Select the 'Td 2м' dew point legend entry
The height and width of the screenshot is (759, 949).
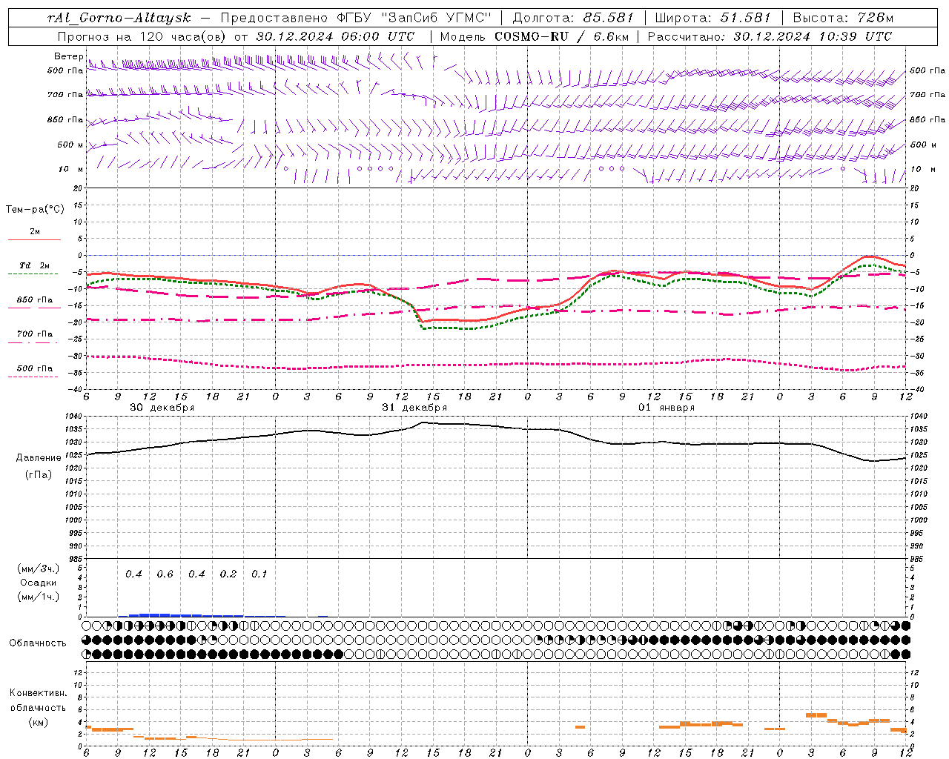click(x=35, y=265)
